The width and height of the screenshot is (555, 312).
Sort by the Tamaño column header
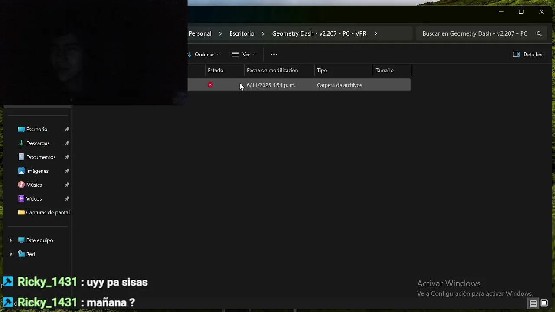(392, 70)
